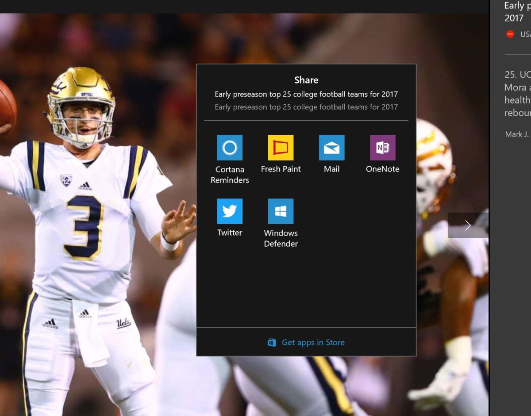Send article to OneNote icon
This screenshot has height=416, width=531.
[382, 148]
